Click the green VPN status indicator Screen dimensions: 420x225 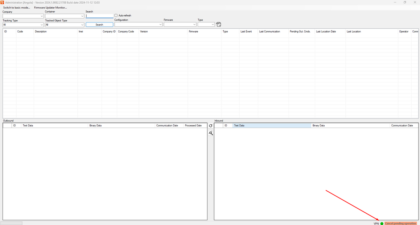coord(382,224)
